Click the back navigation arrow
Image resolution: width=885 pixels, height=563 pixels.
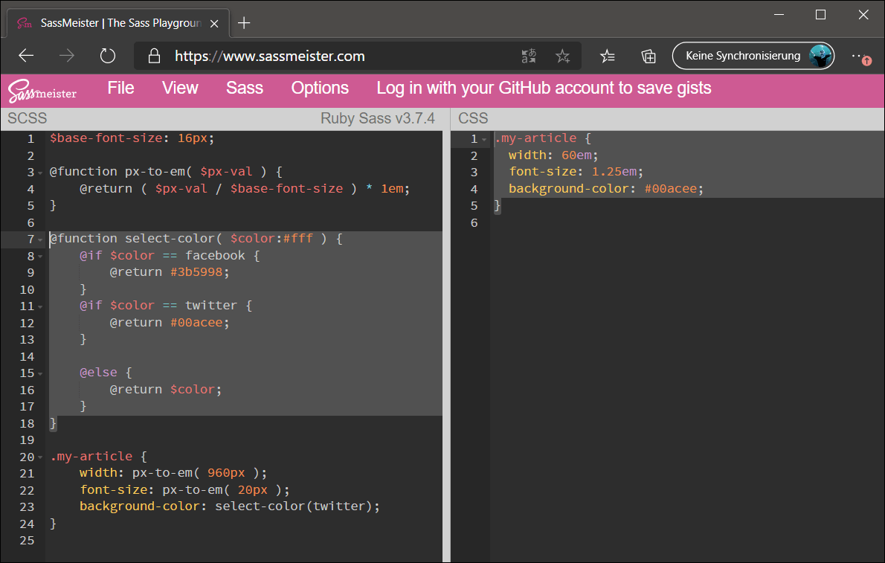pos(25,56)
